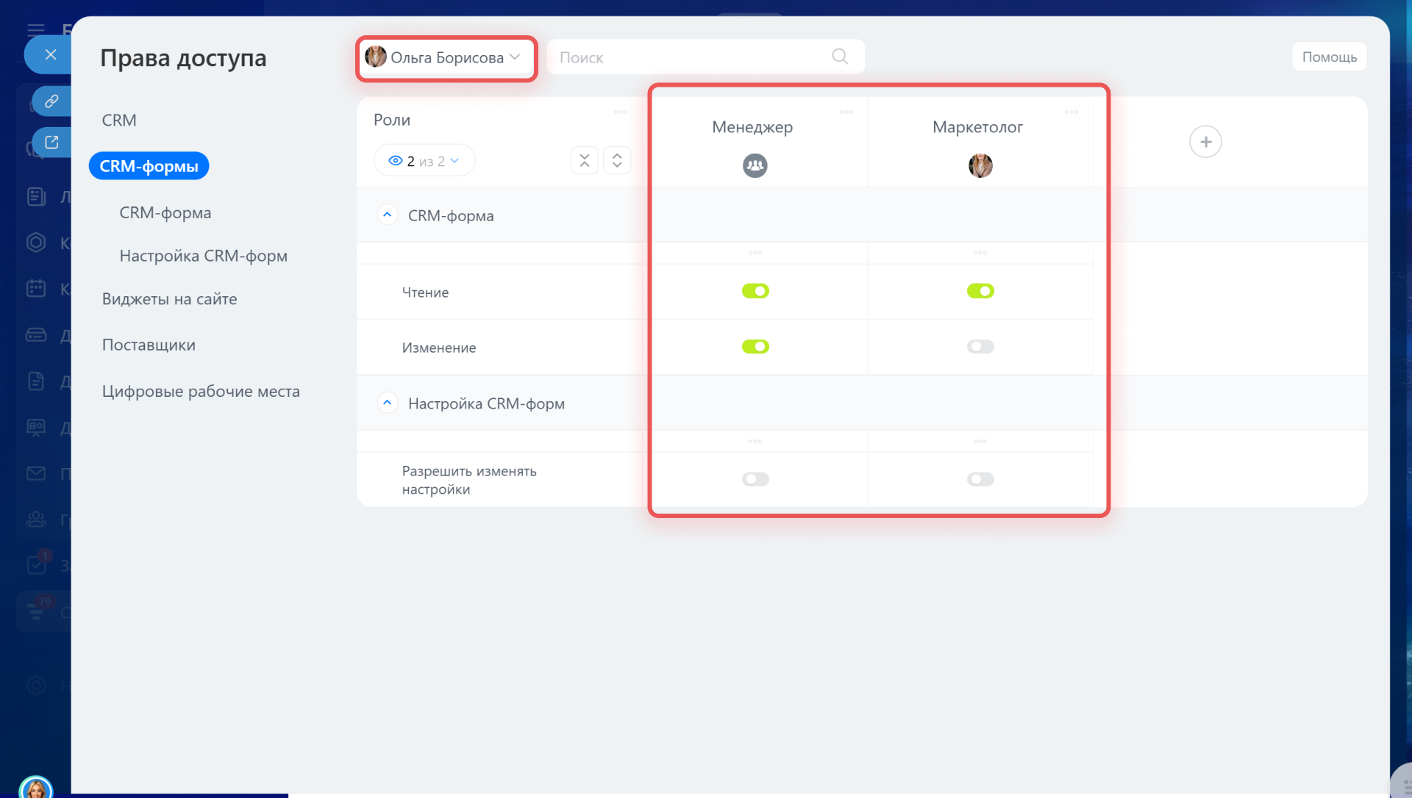Collapse the CRM-форма section

(388, 215)
